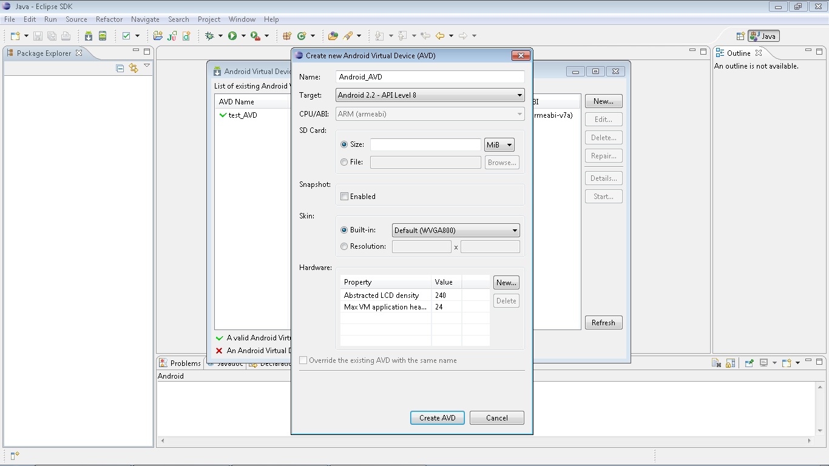Click the Print toolbar icon
Screen dimensions: 829x466
[66, 36]
